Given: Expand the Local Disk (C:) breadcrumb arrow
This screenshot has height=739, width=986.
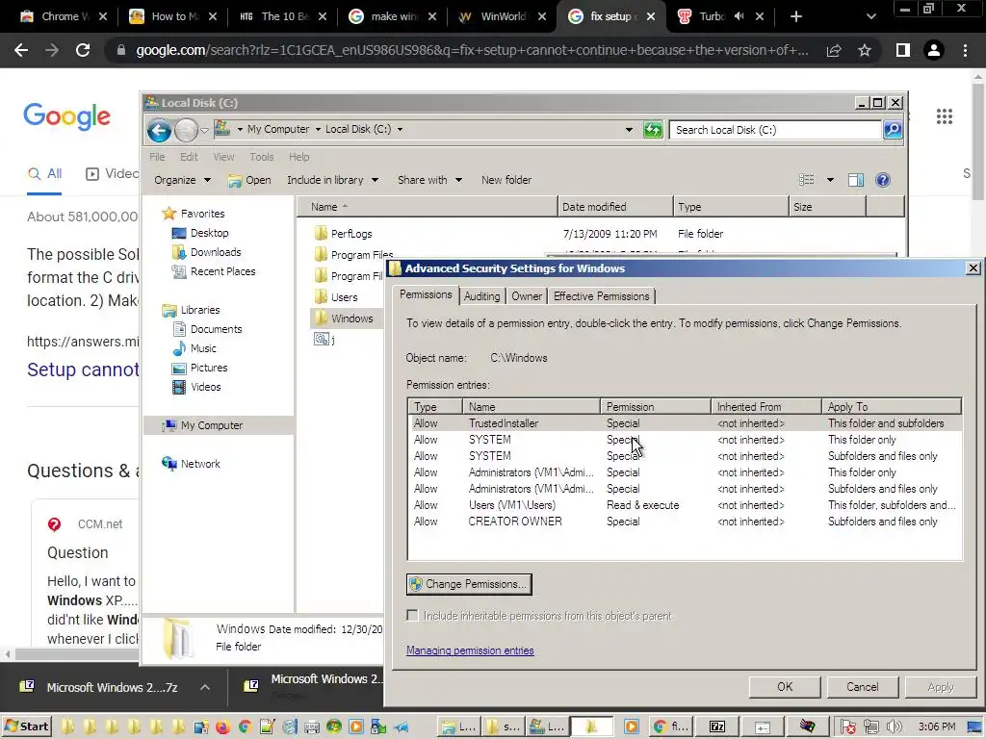Looking at the screenshot, I should pyautogui.click(x=400, y=130).
